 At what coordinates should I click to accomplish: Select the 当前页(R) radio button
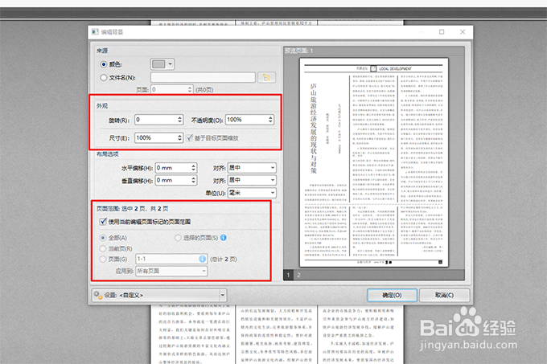[x=103, y=249]
